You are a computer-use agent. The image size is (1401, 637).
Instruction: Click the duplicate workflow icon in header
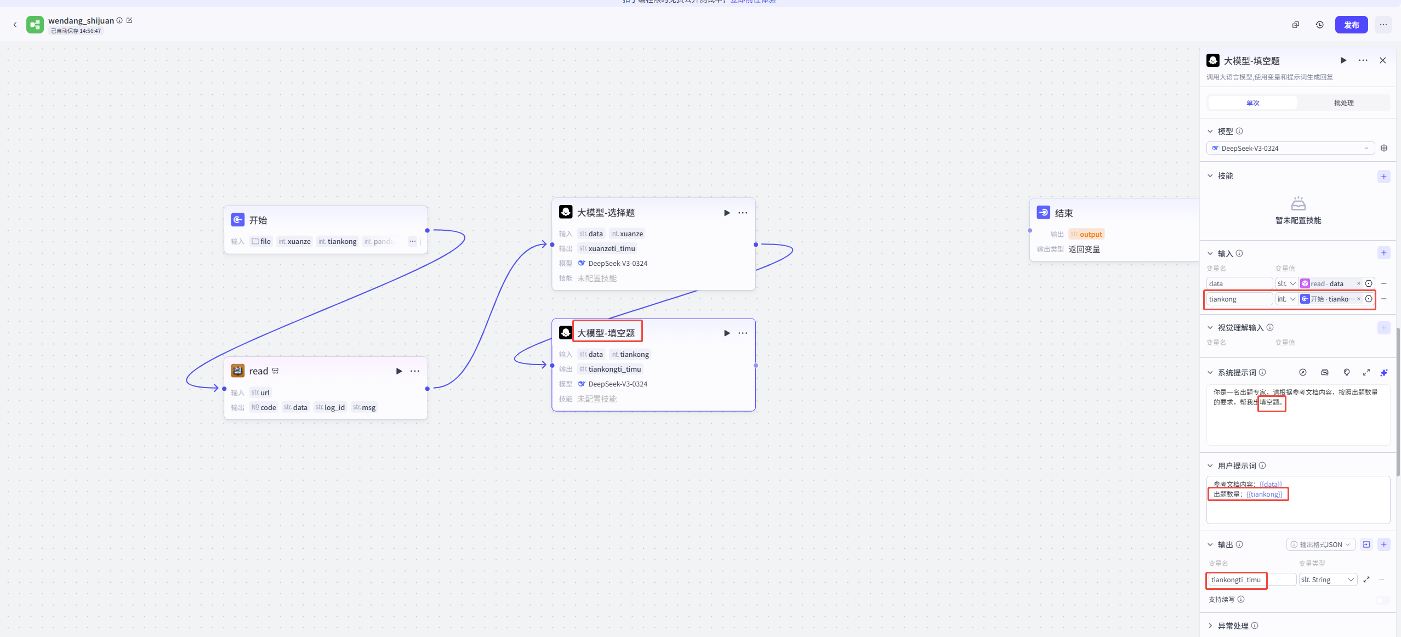(1296, 25)
